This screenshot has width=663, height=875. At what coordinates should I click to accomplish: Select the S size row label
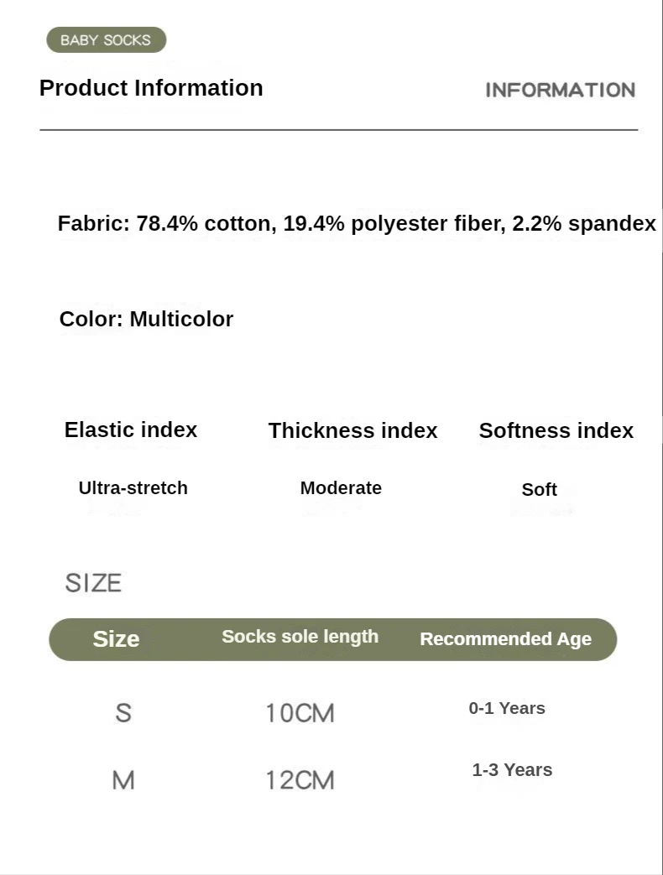point(123,713)
